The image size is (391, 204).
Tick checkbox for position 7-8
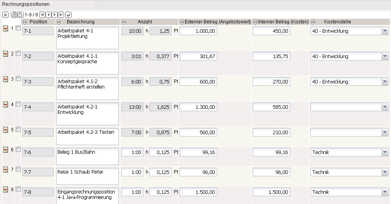click(18, 189)
